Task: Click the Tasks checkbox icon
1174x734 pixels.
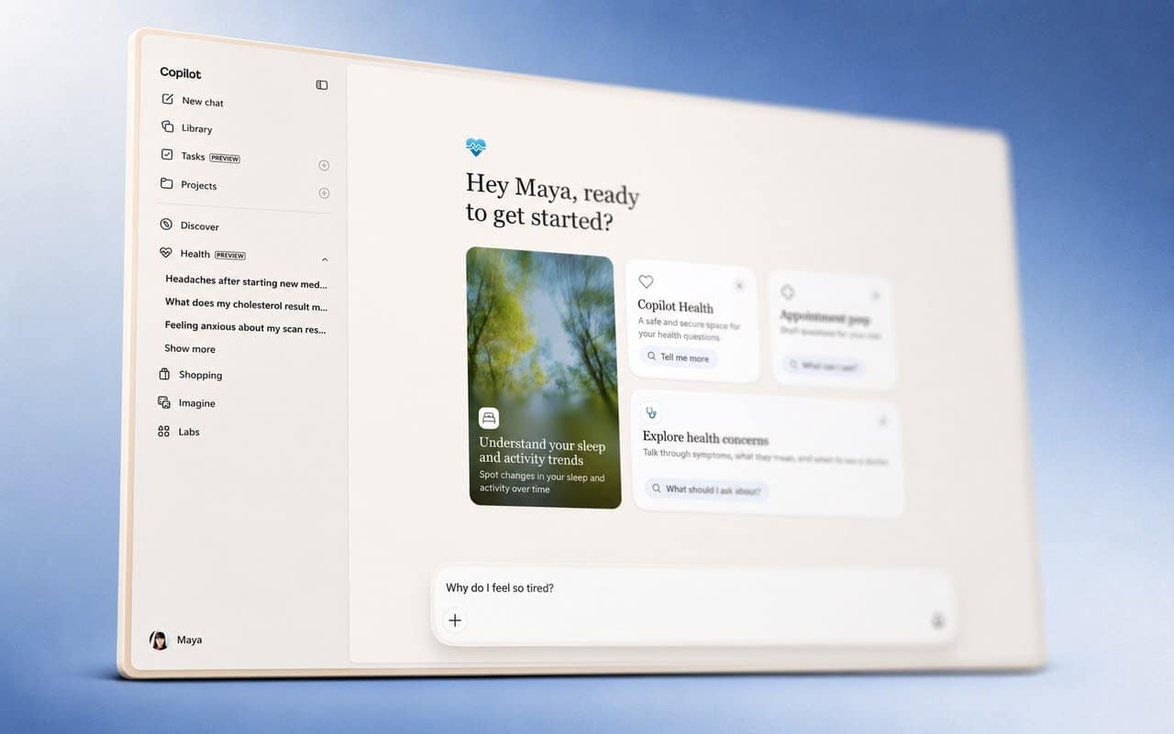Action: click(166, 155)
